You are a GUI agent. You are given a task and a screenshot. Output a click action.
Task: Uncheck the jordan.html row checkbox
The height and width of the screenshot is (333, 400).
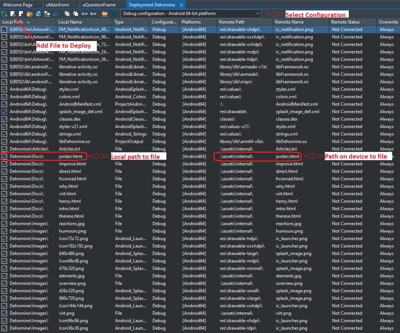[x=4, y=157]
